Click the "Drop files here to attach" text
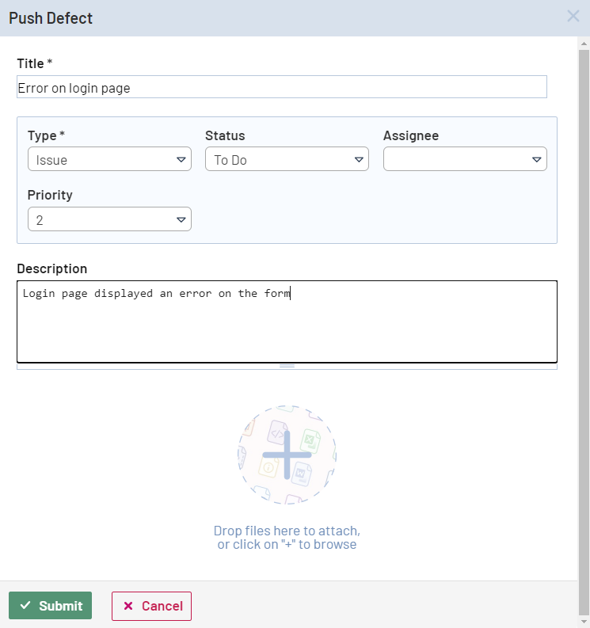Viewport: 590px width, 628px height. click(287, 531)
